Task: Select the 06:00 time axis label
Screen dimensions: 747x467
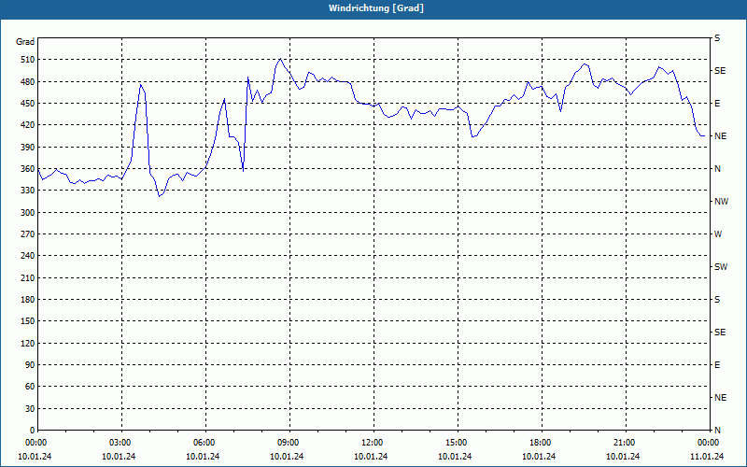Action: pos(204,443)
